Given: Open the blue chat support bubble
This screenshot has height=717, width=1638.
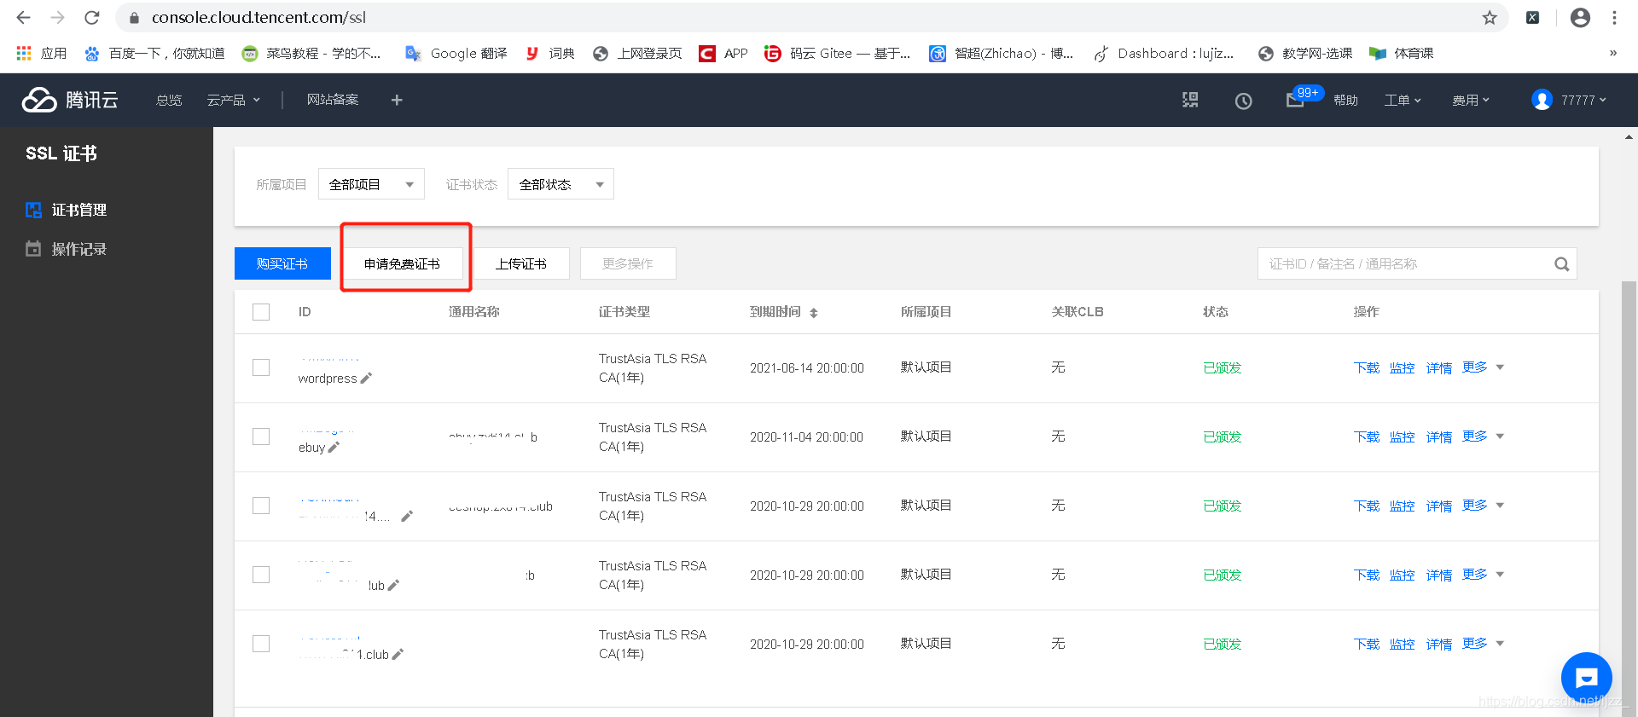Looking at the screenshot, I should [1586, 678].
